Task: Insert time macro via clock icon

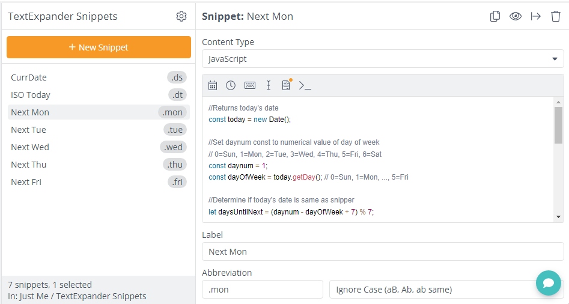Action: point(231,85)
